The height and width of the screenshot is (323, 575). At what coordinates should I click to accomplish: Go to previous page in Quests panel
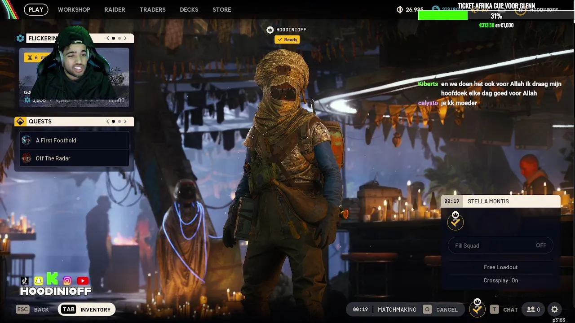click(108, 122)
